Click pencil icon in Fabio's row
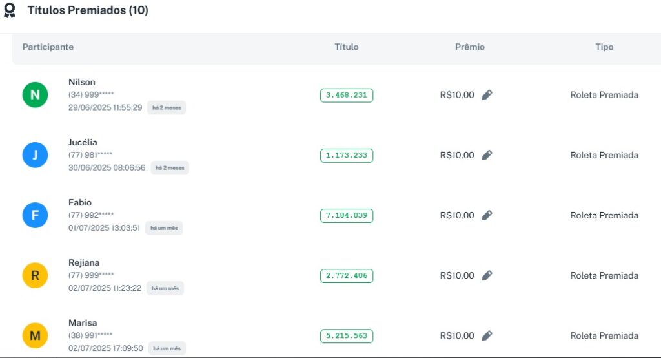661x358 pixels. point(487,215)
